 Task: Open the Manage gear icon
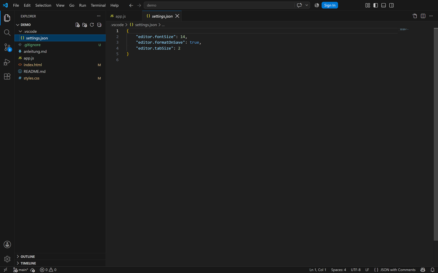point(7,259)
